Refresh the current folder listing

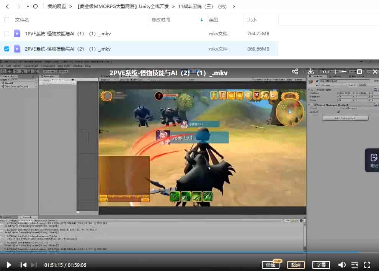(x=36, y=7)
